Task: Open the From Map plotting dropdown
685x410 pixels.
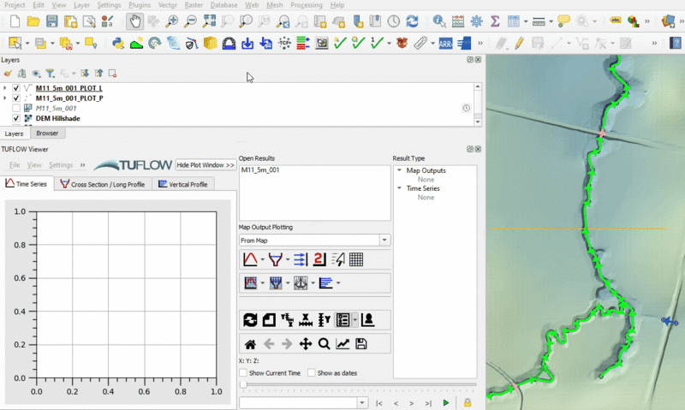Action: click(384, 241)
